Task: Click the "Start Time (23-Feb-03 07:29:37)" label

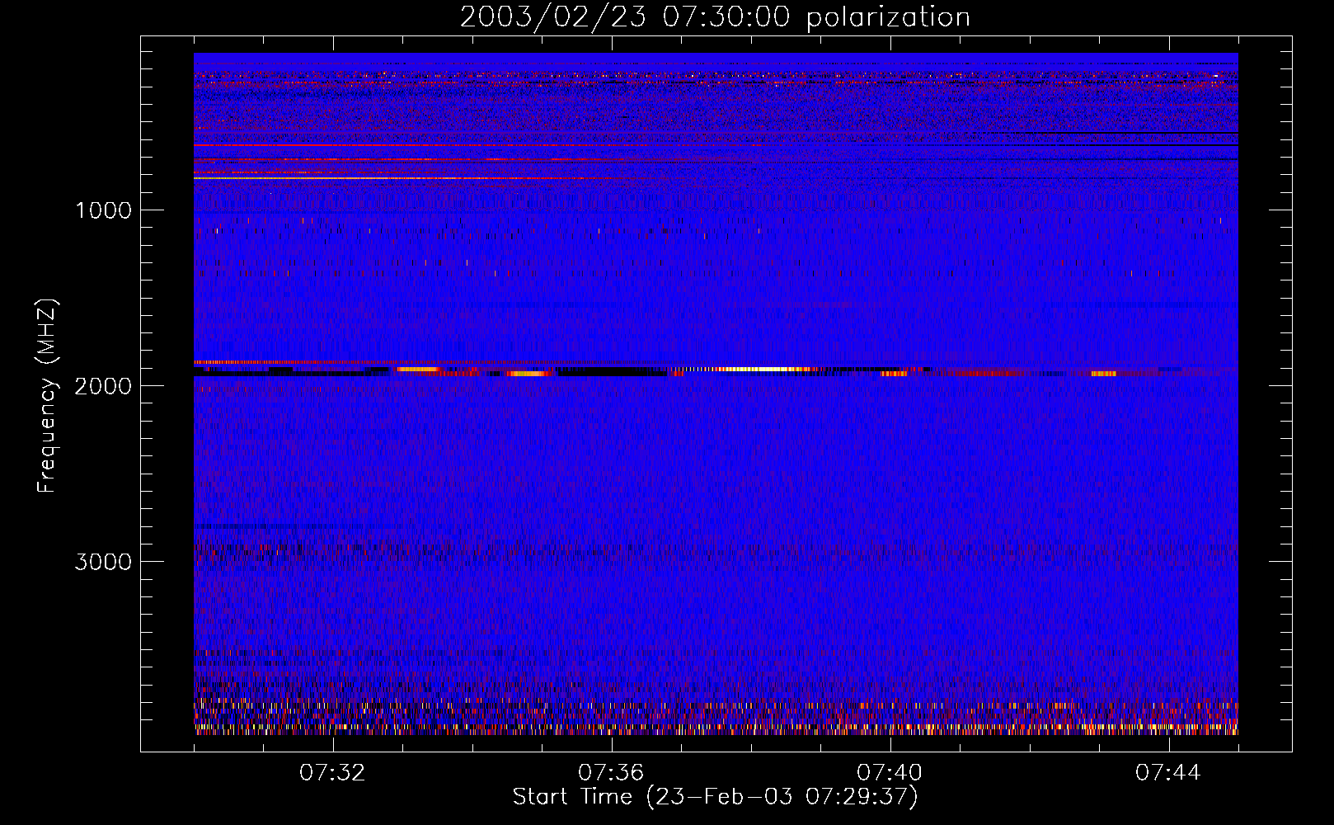Action: pos(715,797)
